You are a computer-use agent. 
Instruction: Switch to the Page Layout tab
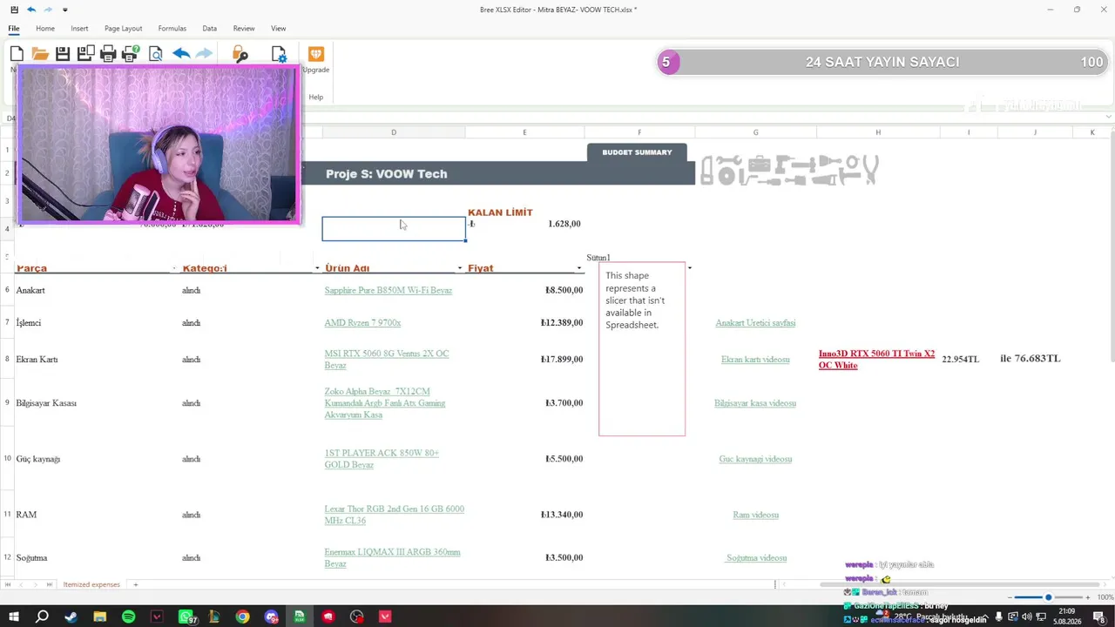123,29
